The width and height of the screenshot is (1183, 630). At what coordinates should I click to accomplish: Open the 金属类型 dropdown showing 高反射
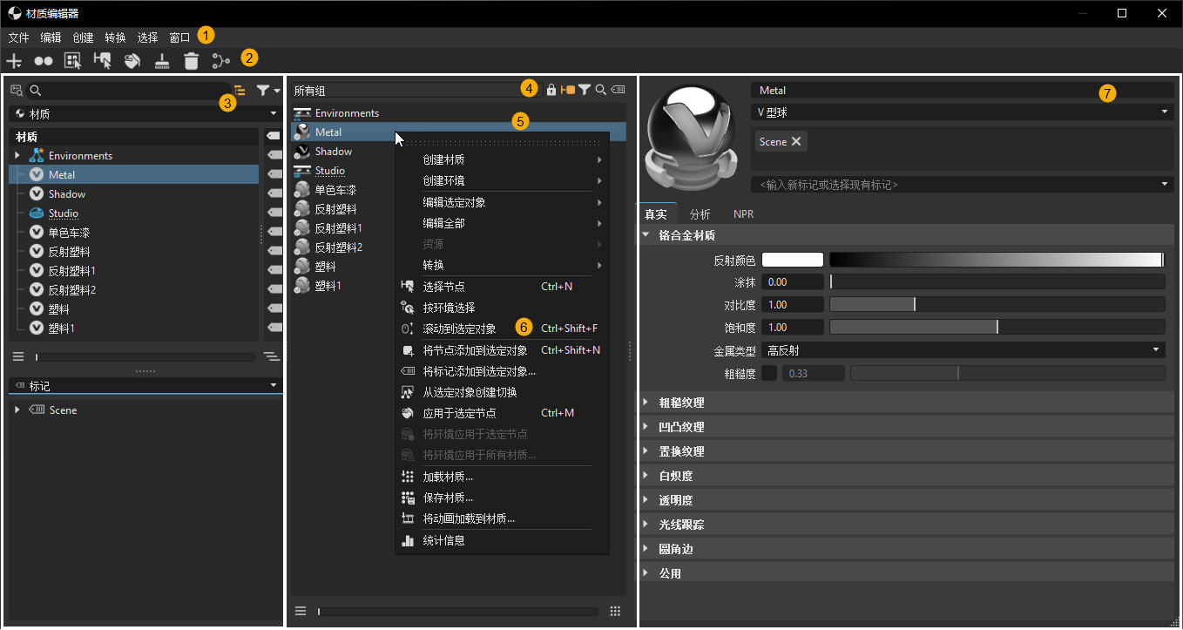(958, 349)
